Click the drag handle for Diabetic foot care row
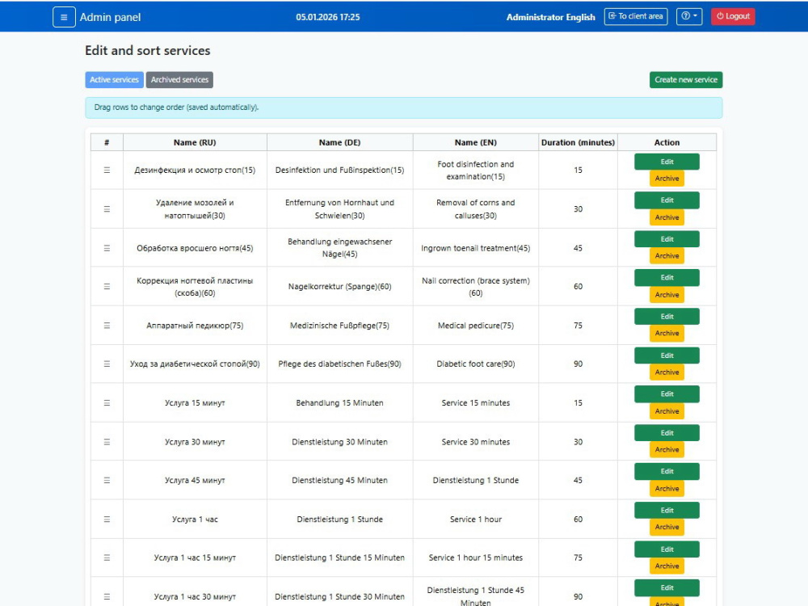Screen dimensions: 808x606 pyautogui.click(x=107, y=364)
